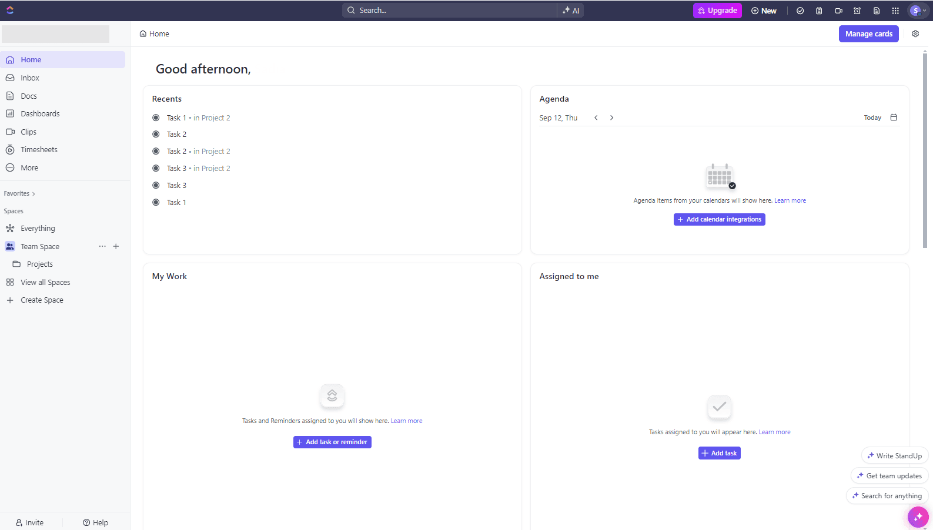
Task: Open the New item menu button
Action: tap(764, 11)
